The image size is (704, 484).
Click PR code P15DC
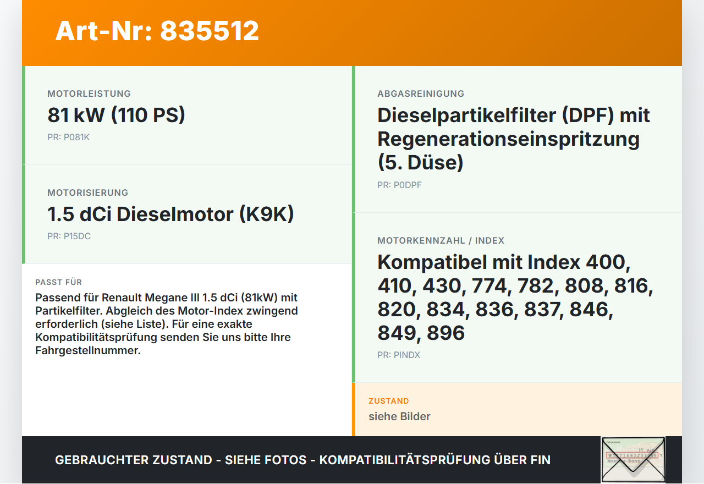click(69, 236)
